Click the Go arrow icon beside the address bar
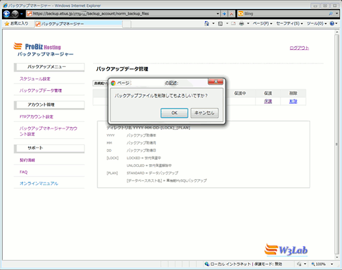The image size is (342, 270). [x=224, y=14]
